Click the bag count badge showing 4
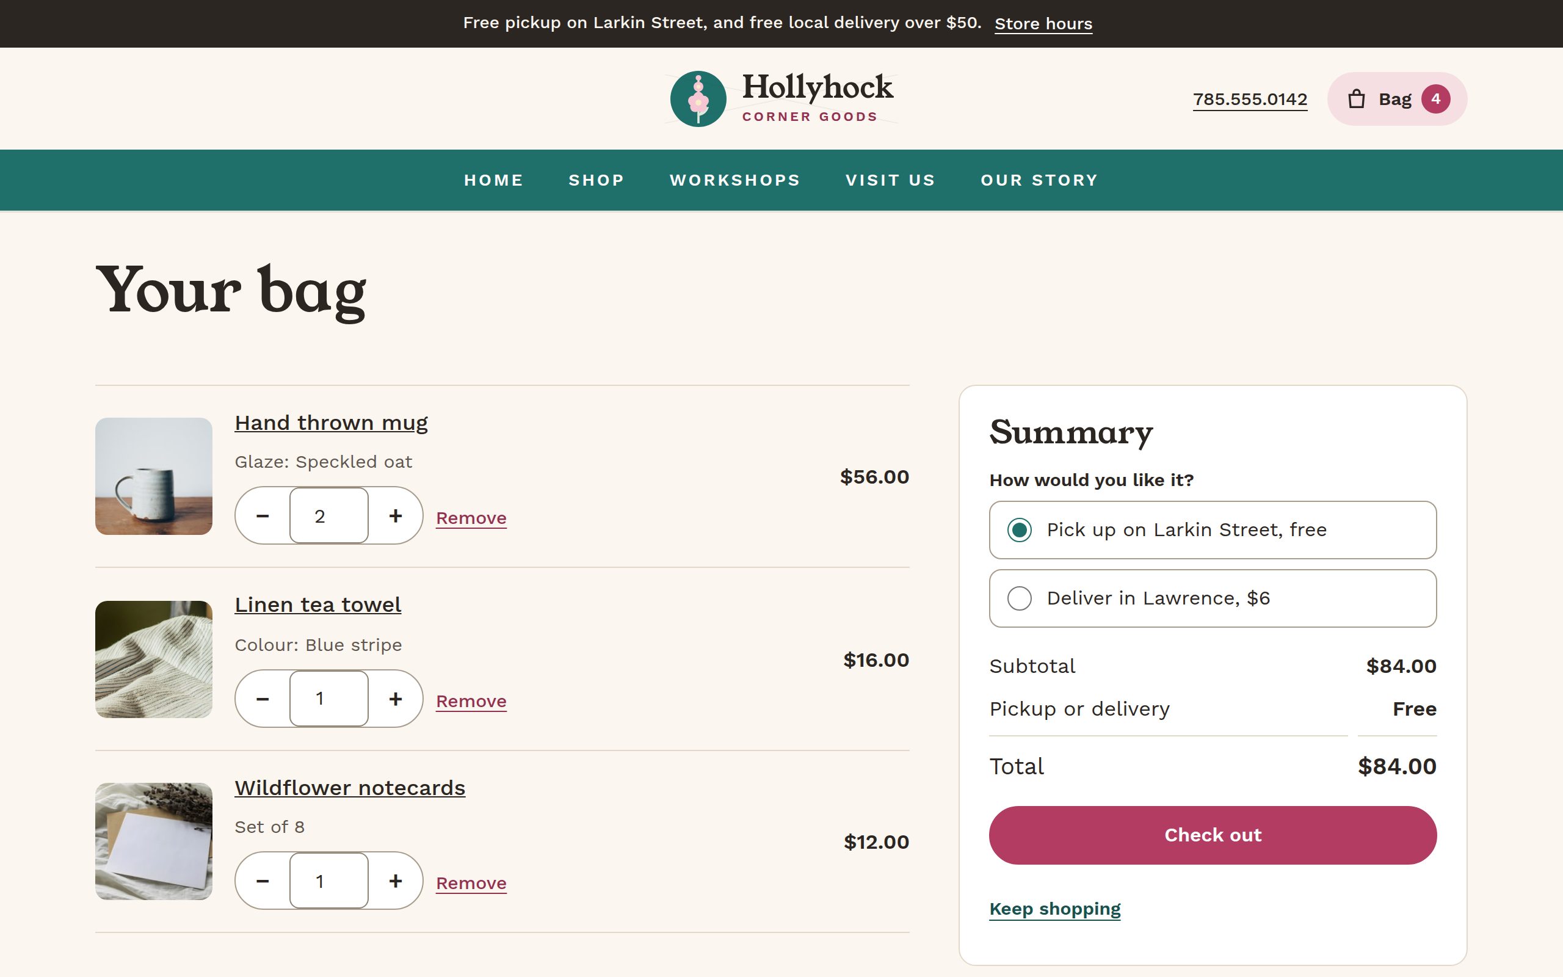This screenshot has width=1563, height=977. pyautogui.click(x=1435, y=99)
